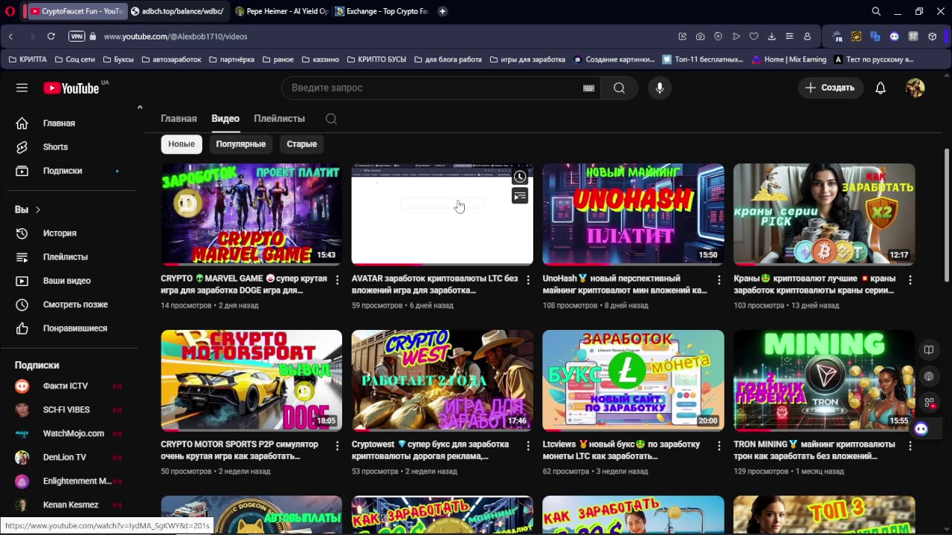
Task: Open the on-screen keyboard icon in search
Action: [x=588, y=88]
